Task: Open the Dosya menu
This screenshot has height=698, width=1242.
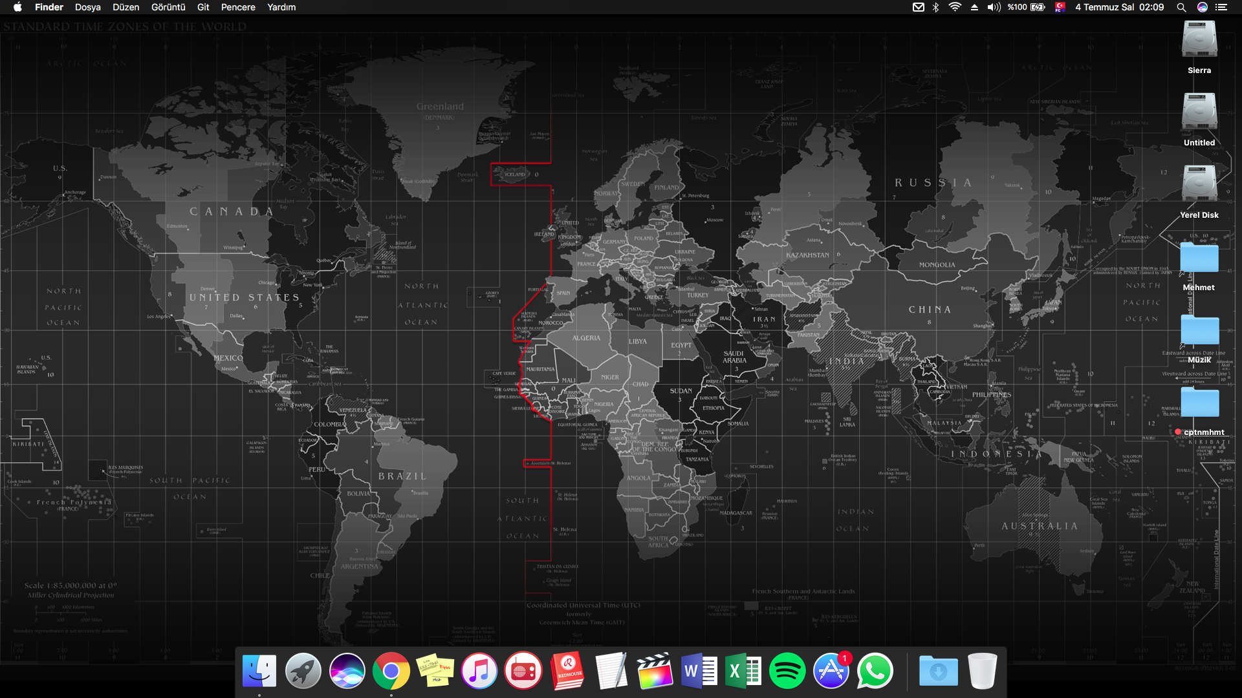Action: coord(87,7)
